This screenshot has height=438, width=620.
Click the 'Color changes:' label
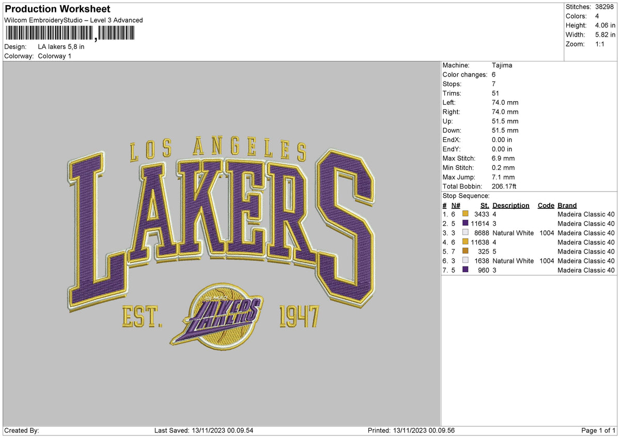[465, 75]
